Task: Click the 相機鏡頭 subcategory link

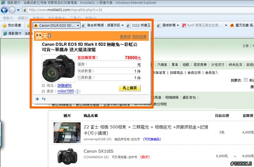Action: click(172, 97)
